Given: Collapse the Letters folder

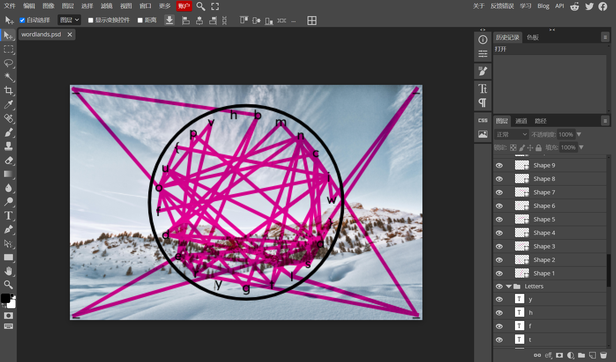Looking at the screenshot, I should pyautogui.click(x=509, y=286).
